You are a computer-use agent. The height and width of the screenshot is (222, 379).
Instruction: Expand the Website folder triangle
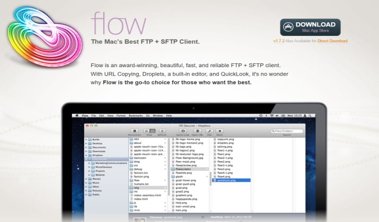coord(89,175)
